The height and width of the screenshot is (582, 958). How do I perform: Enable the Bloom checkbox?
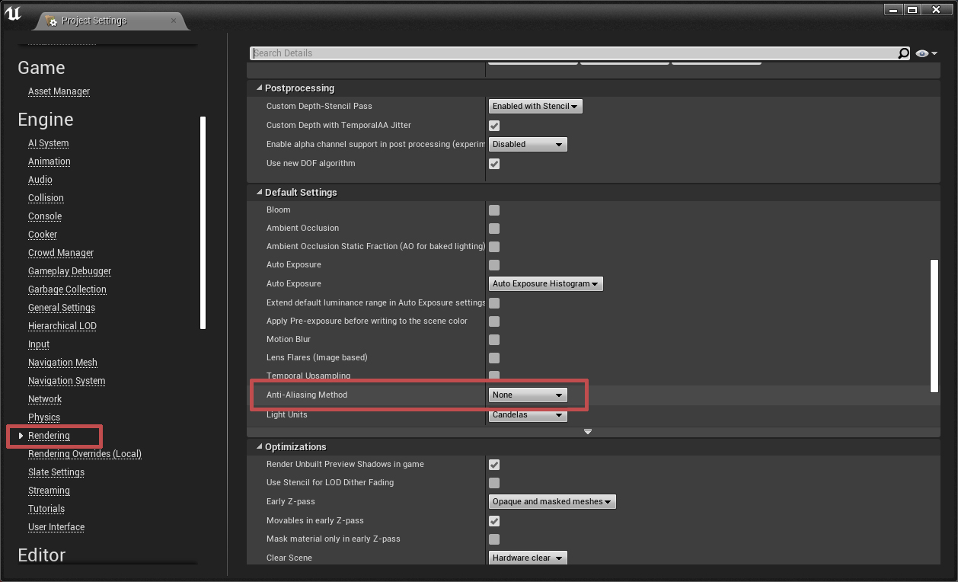coord(494,210)
